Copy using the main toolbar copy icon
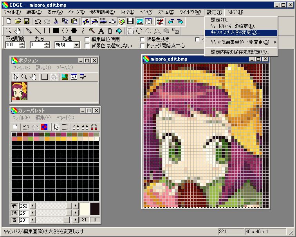 tap(65, 21)
